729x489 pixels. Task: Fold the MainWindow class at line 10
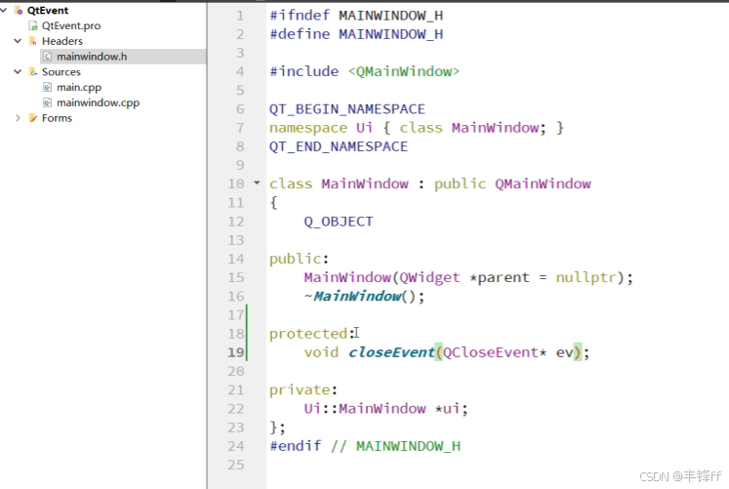click(257, 183)
